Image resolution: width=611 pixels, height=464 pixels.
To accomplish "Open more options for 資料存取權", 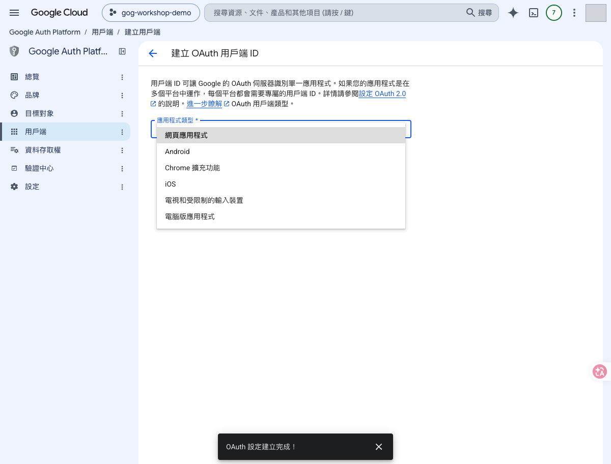I will coord(122,150).
